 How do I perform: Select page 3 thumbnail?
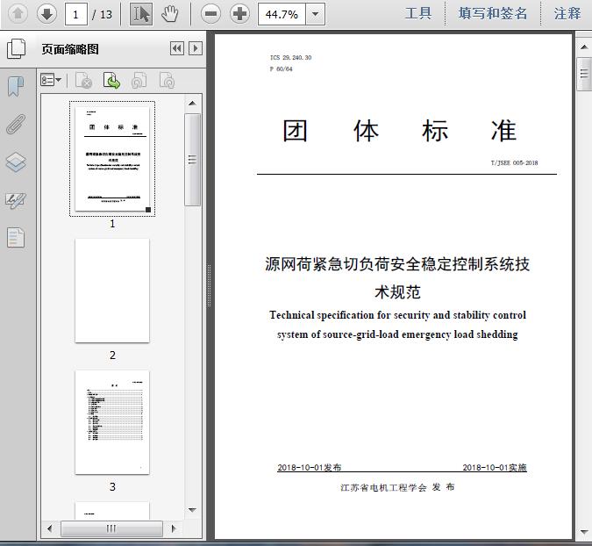tap(112, 422)
